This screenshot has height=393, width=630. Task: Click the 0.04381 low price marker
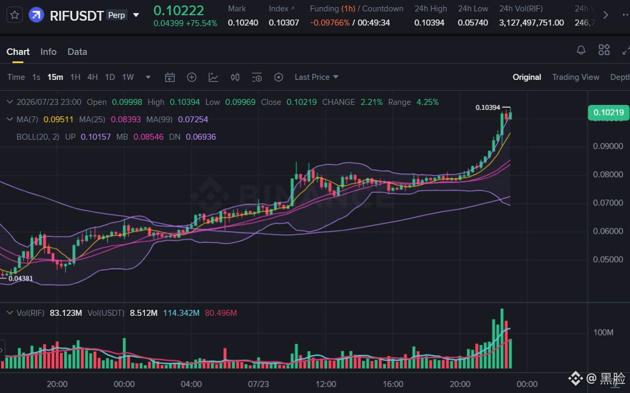click(x=21, y=278)
